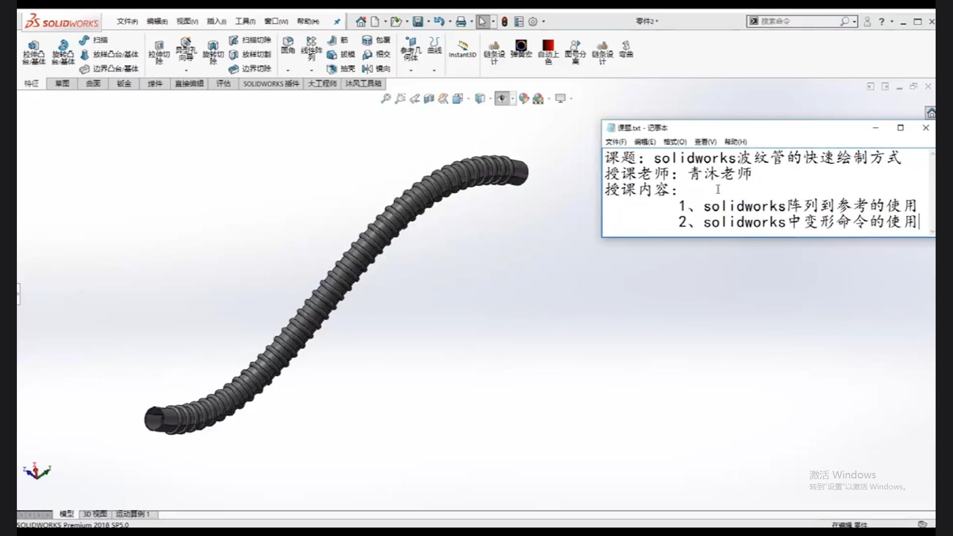Choose Lofted Cut (放样切割)
The height and width of the screenshot is (536, 953).
coord(250,54)
